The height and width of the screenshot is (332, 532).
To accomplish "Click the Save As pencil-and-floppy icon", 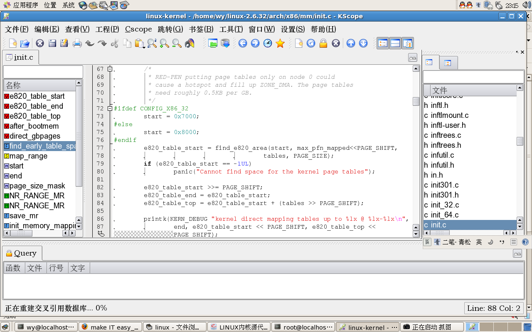I will coord(64,43).
